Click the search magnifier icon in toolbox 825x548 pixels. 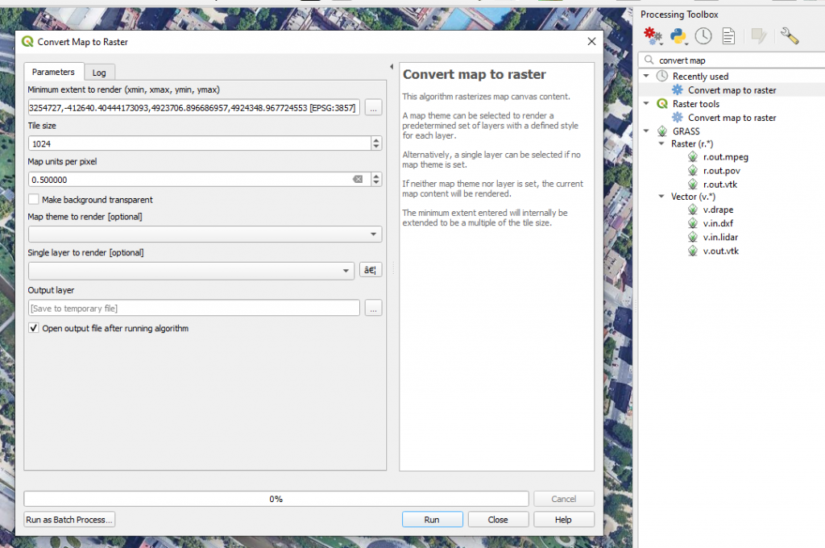point(649,60)
